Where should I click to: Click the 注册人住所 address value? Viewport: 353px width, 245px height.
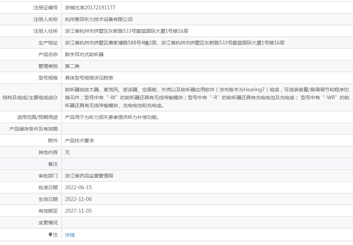[x=127, y=31]
